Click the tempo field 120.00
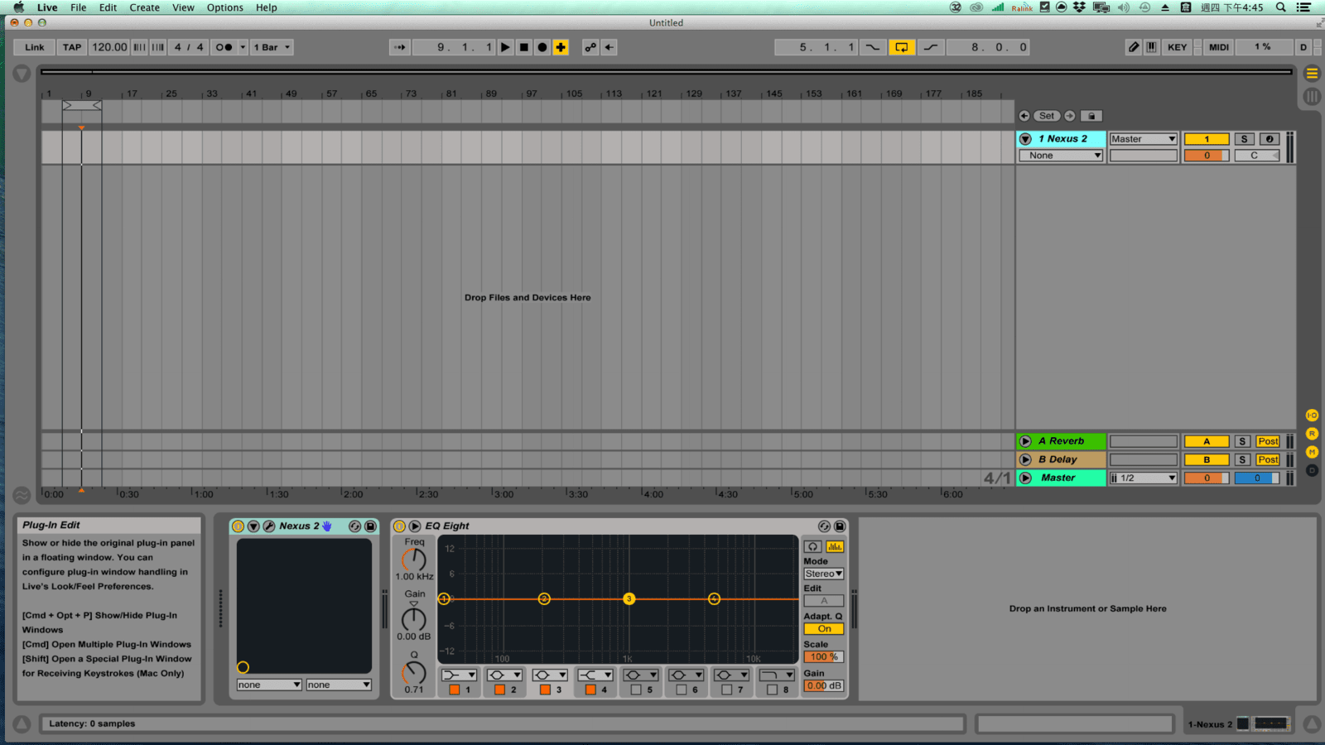 [109, 47]
